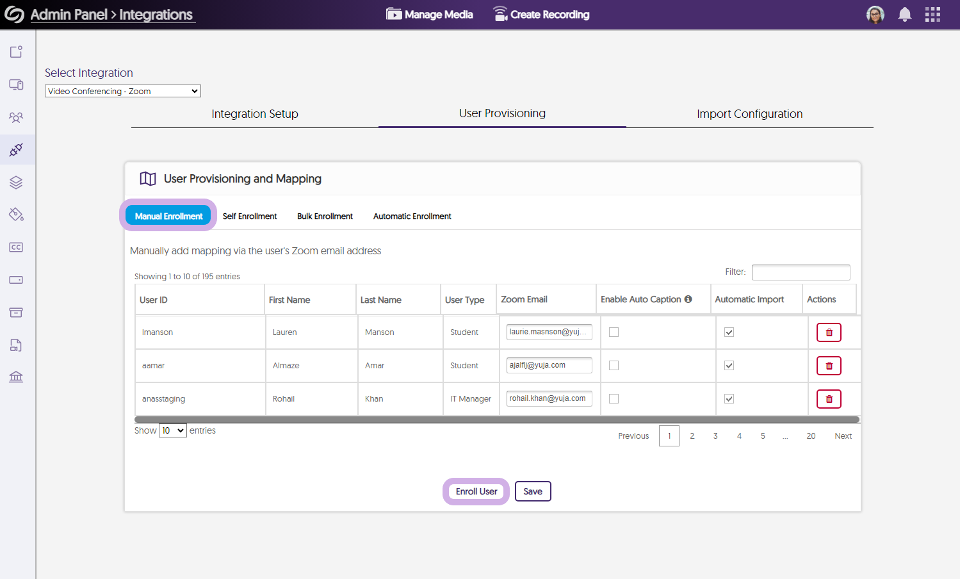Click the Manage Media folder icon
This screenshot has height=579, width=960.
click(394, 14)
